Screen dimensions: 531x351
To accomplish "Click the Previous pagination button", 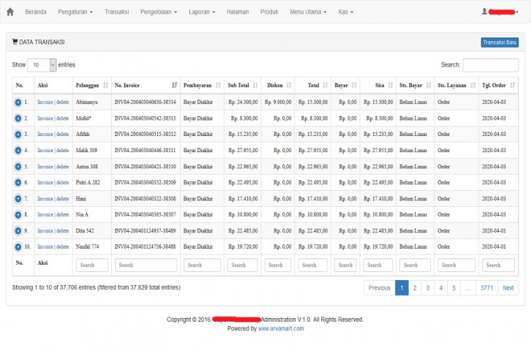I will click(380, 288).
